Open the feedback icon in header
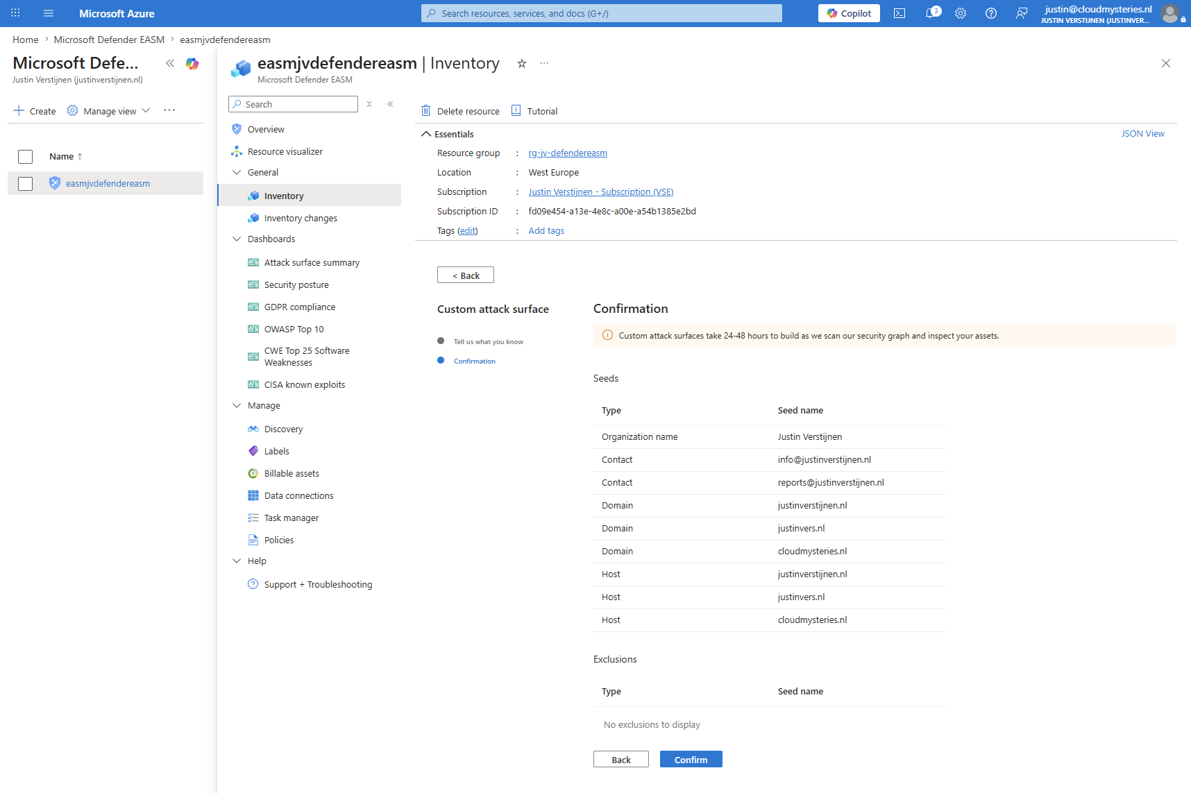The image size is (1191, 793). [1022, 13]
